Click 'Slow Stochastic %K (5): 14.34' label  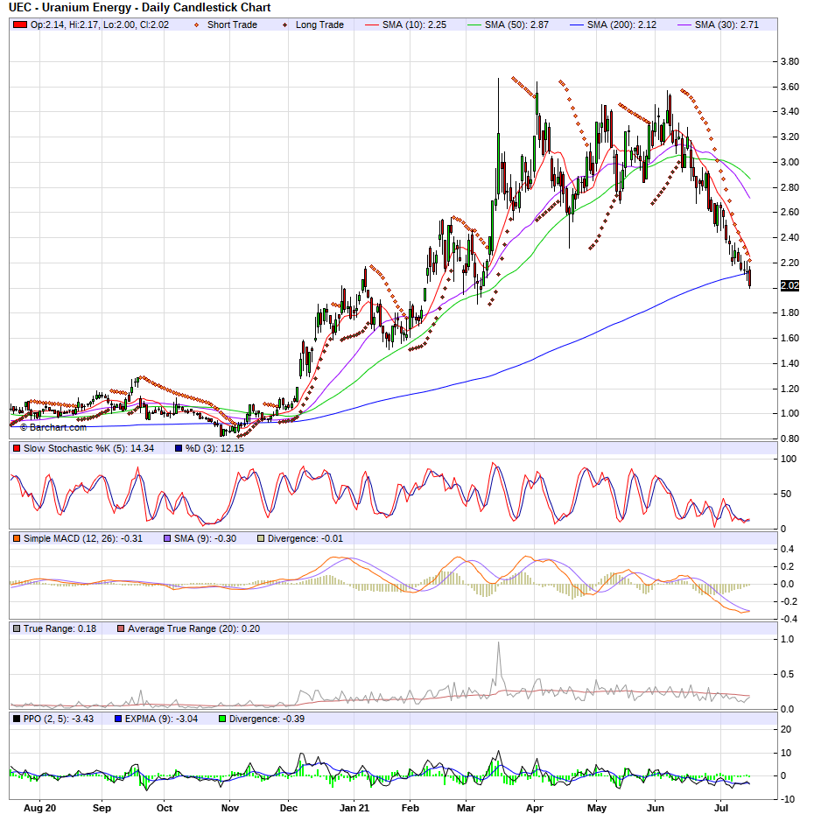(x=88, y=448)
